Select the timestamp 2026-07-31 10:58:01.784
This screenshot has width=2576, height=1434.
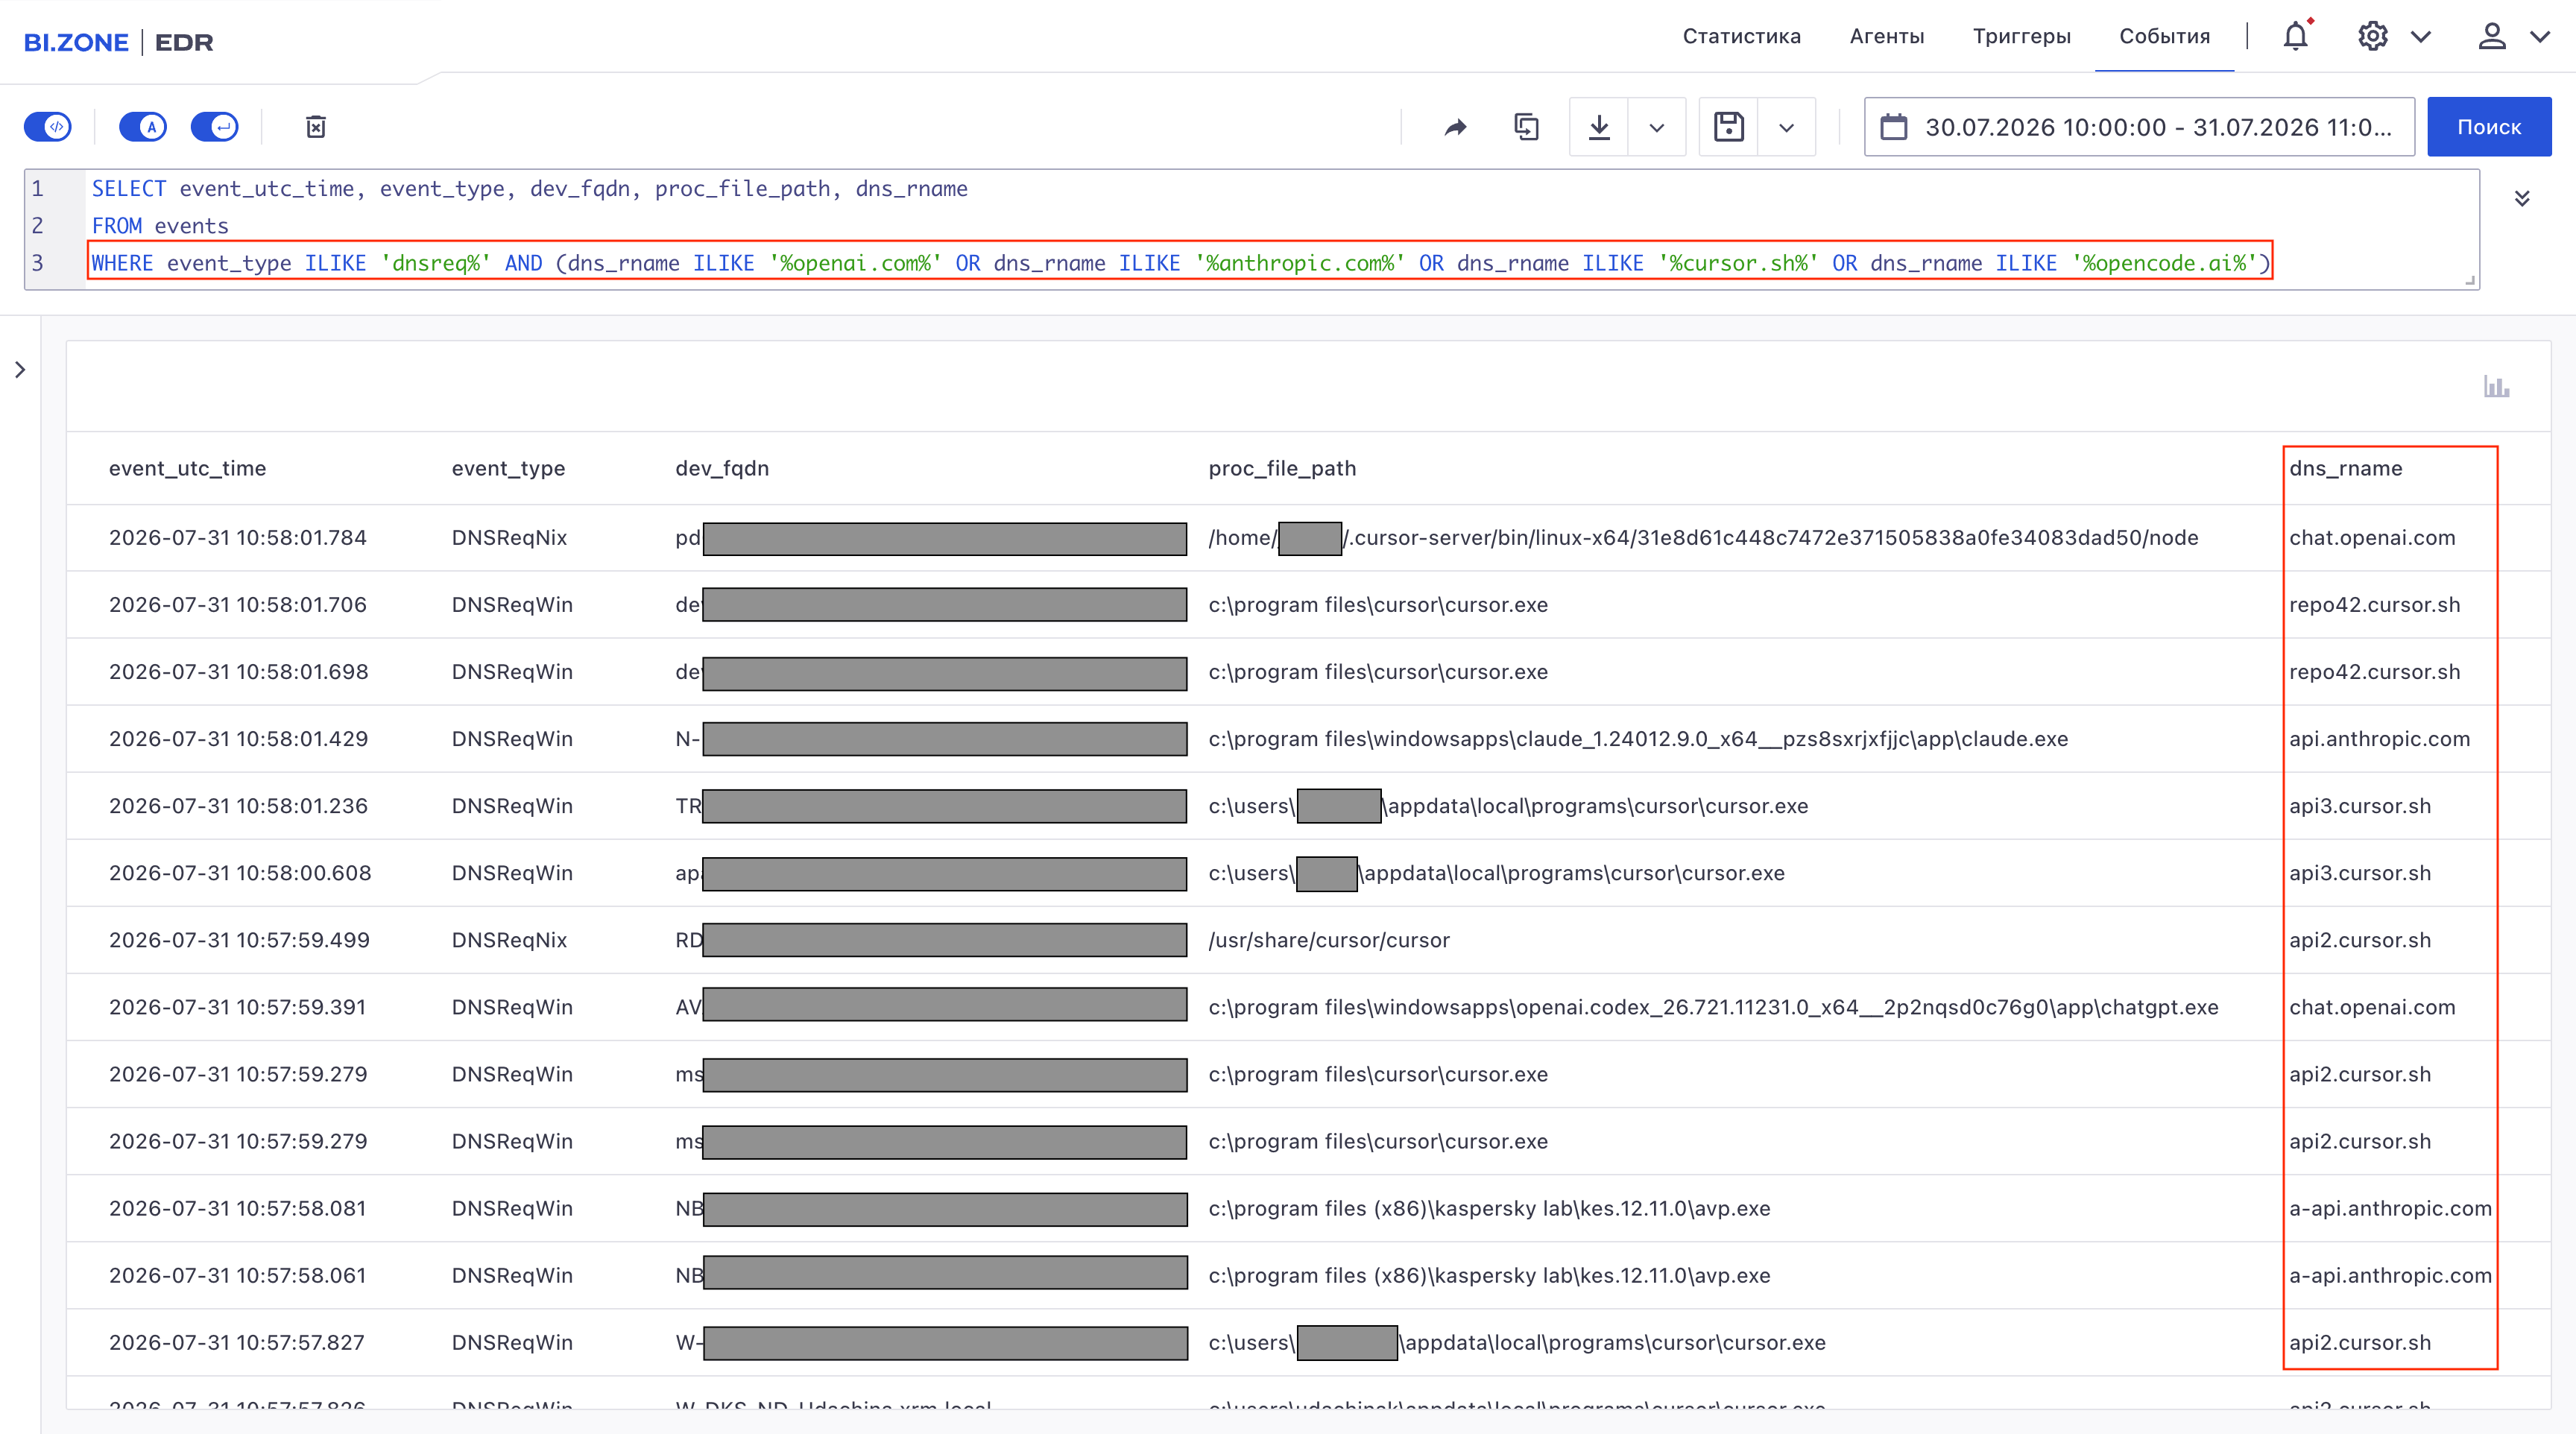238,538
